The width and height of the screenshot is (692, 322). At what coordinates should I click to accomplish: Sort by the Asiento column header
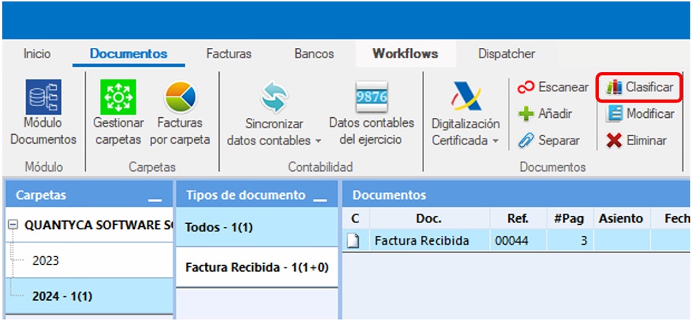pos(622,219)
